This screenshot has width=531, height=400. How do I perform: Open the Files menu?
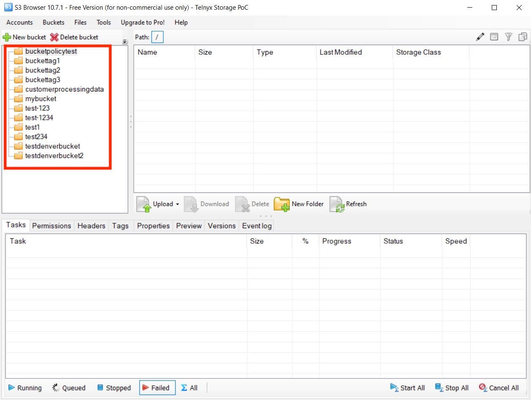click(80, 22)
